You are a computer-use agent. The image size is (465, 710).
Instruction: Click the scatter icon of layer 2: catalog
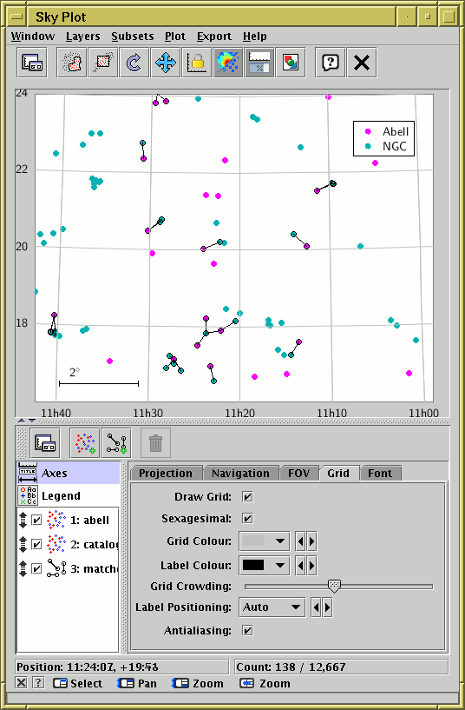click(x=56, y=544)
